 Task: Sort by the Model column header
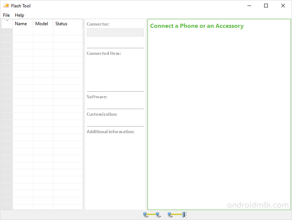pos(43,24)
